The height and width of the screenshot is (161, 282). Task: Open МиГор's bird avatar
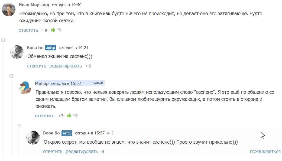tap(25, 88)
